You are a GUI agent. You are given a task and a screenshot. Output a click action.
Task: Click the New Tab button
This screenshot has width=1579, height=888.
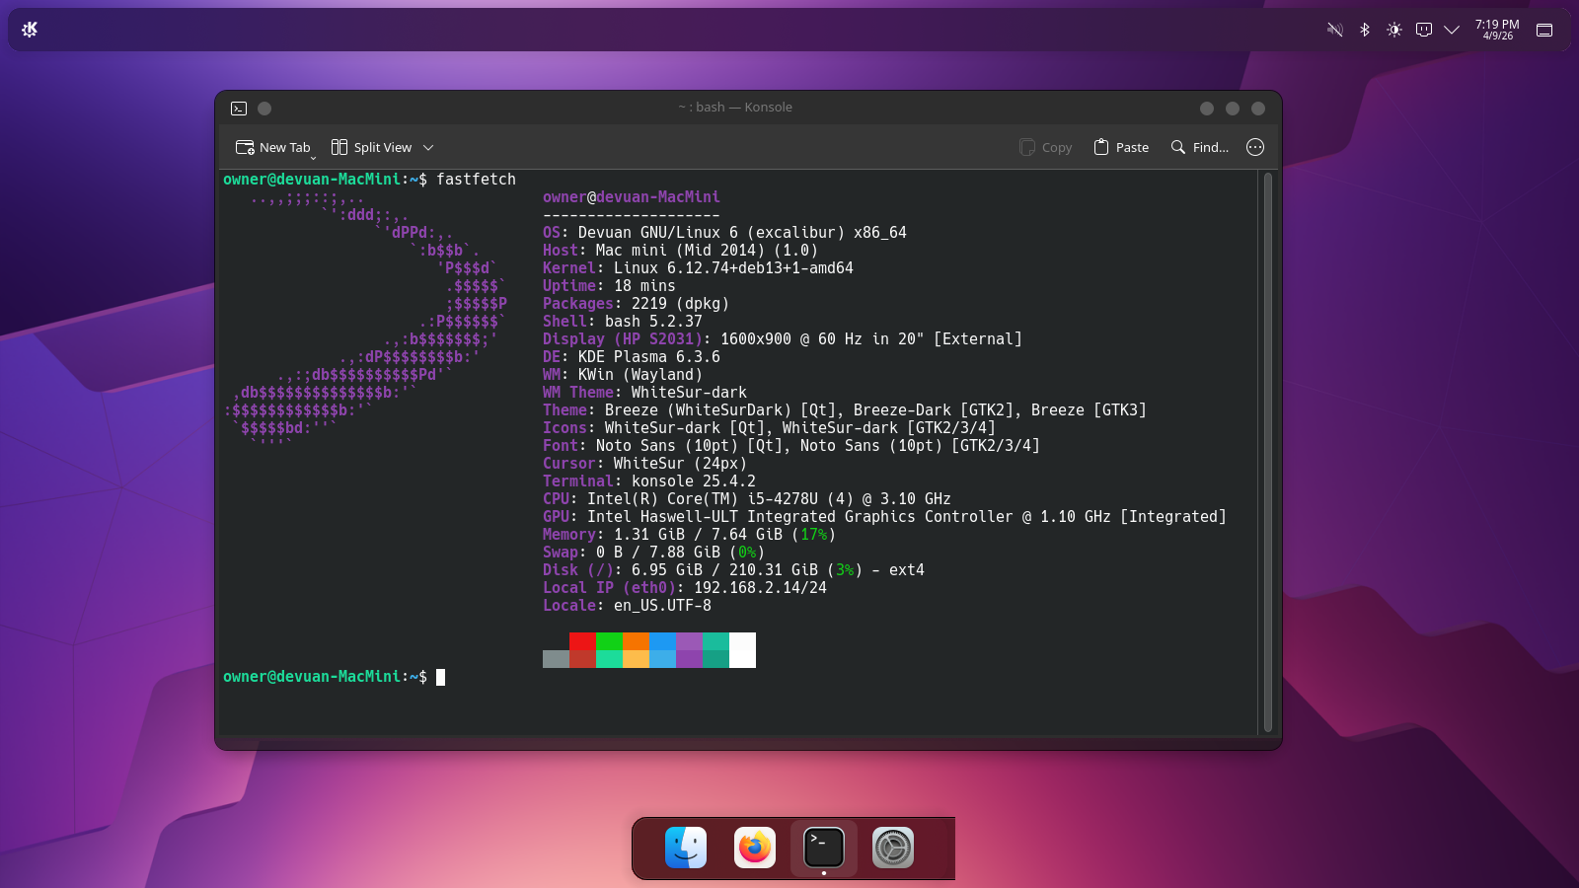coord(271,147)
